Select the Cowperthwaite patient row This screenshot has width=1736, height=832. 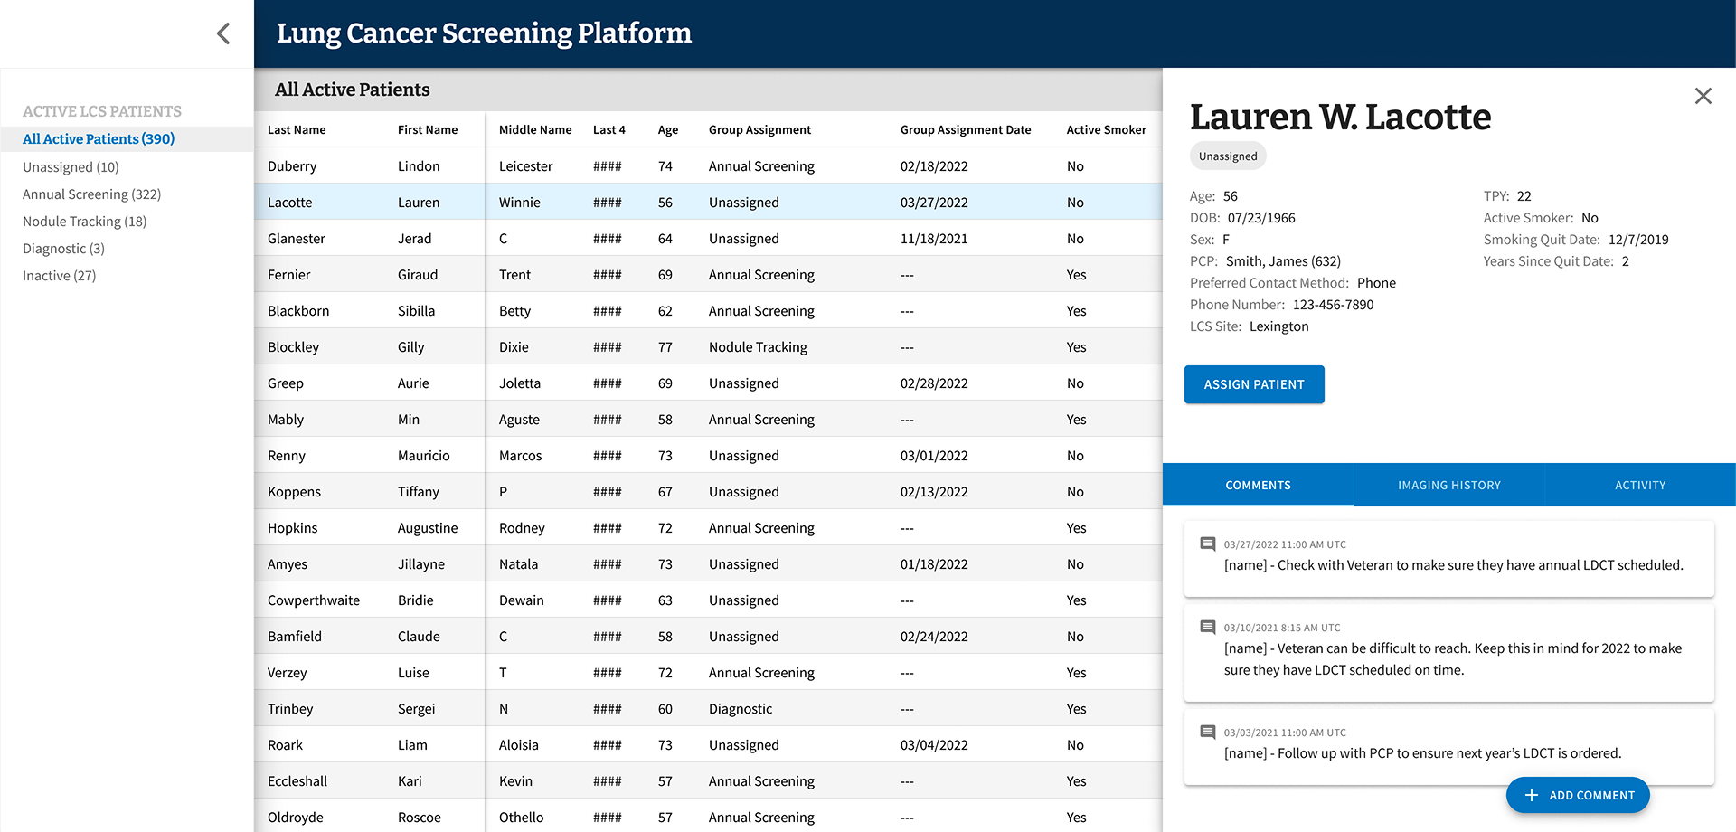click(x=708, y=600)
